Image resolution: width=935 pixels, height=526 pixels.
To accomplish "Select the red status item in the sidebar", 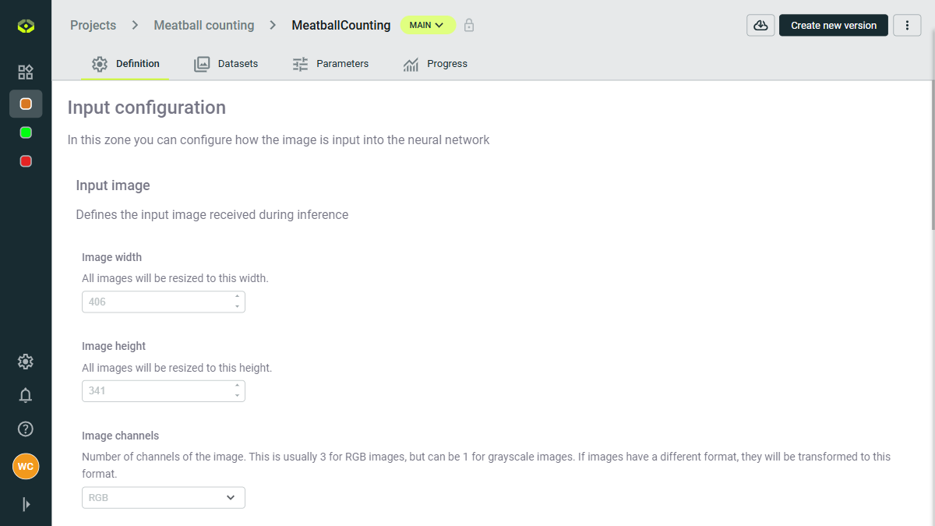I will (25, 161).
